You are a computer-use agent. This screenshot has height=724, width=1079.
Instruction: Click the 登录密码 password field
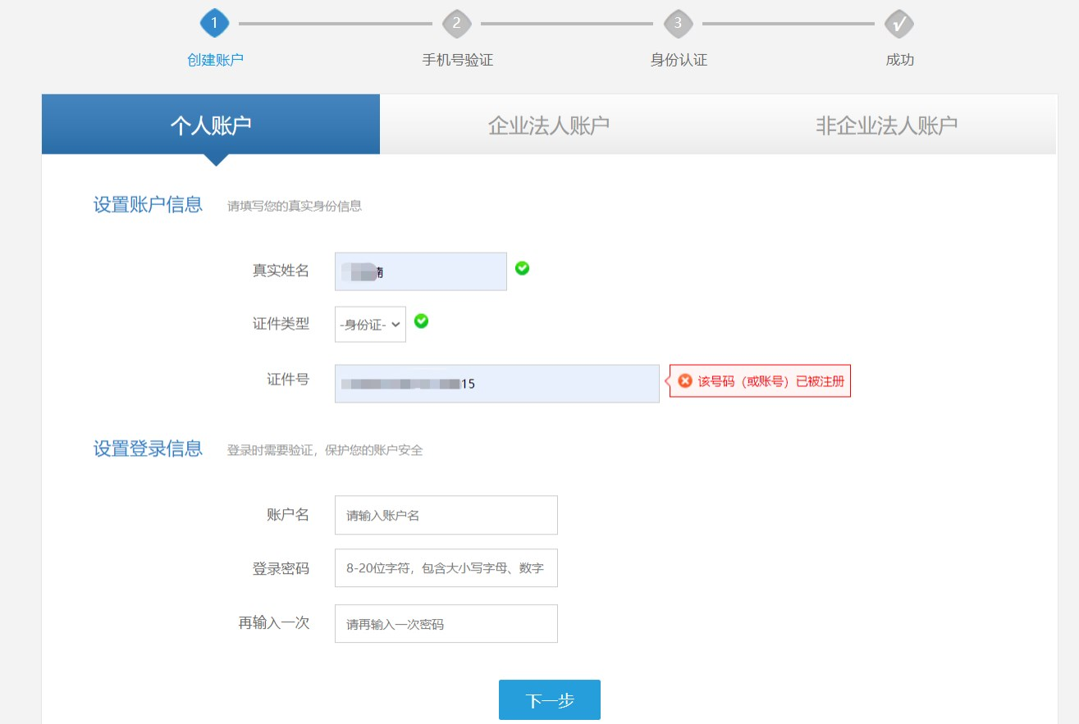click(446, 568)
